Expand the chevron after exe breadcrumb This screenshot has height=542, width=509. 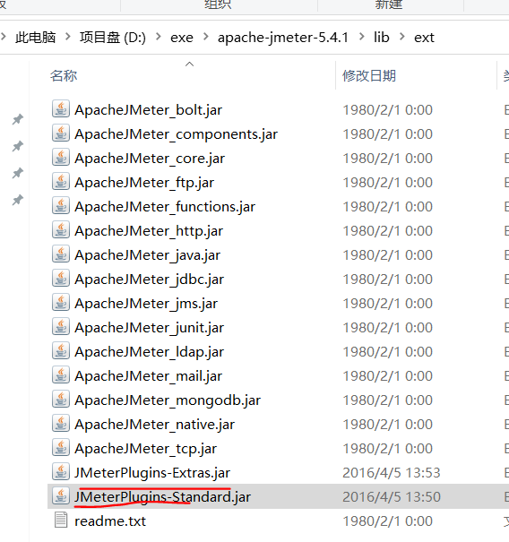[206, 37]
